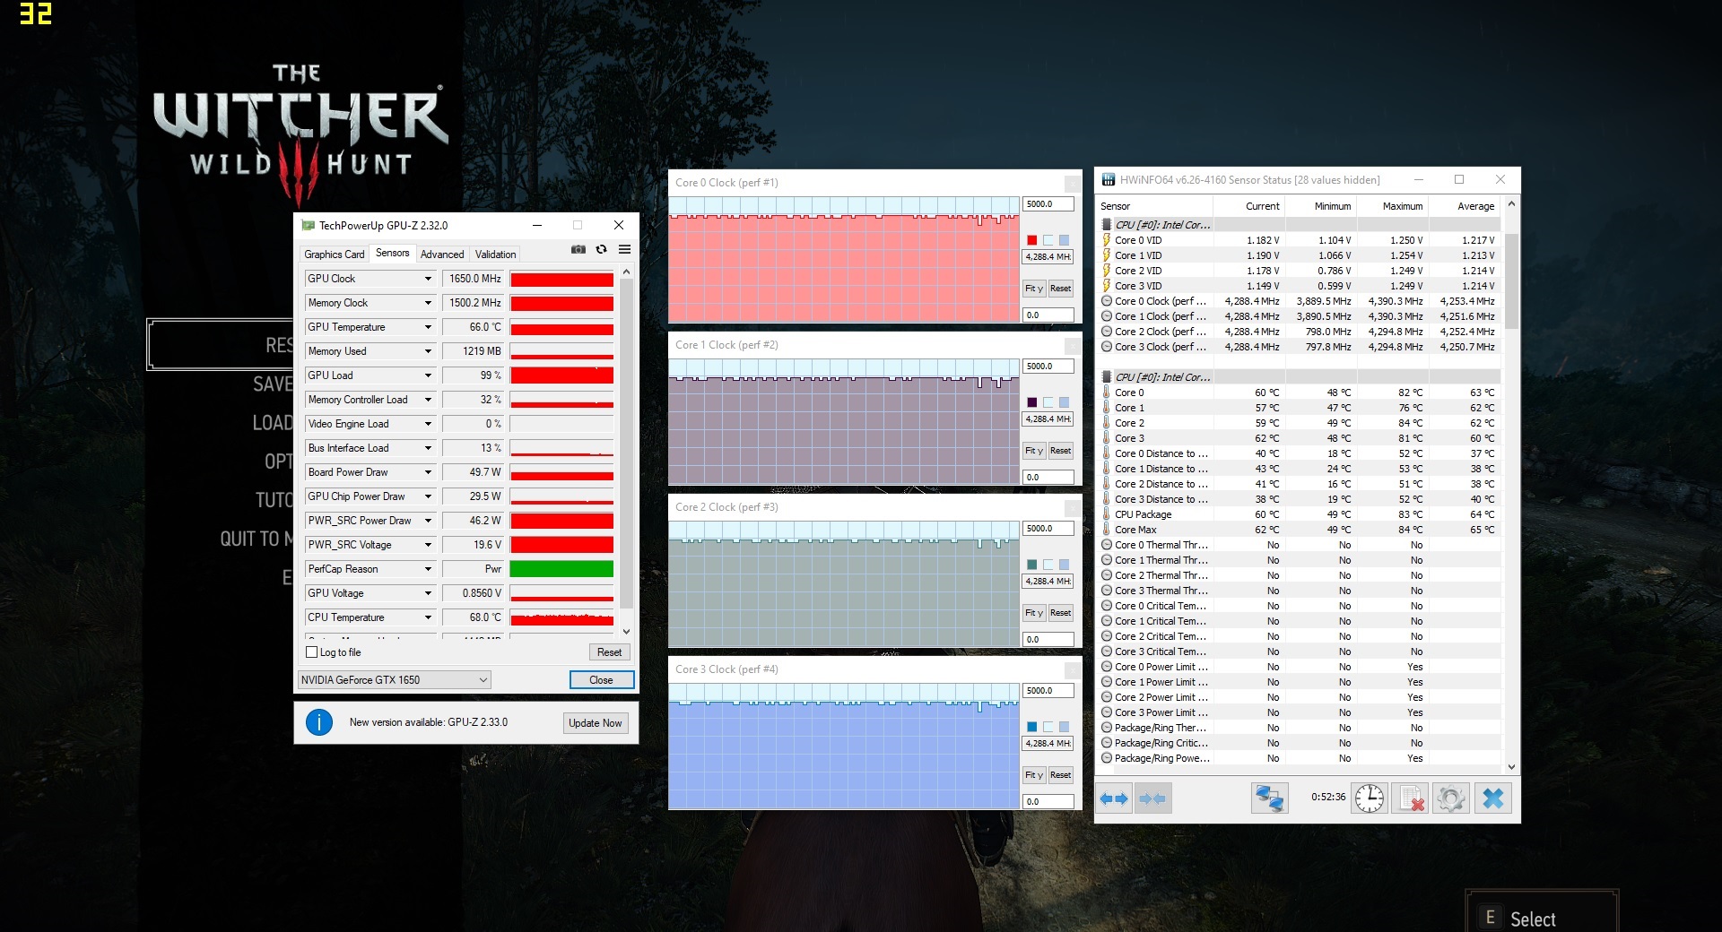Click Core 0 VID lightning icon
Image resolution: width=1722 pixels, height=932 pixels.
click(x=1107, y=240)
